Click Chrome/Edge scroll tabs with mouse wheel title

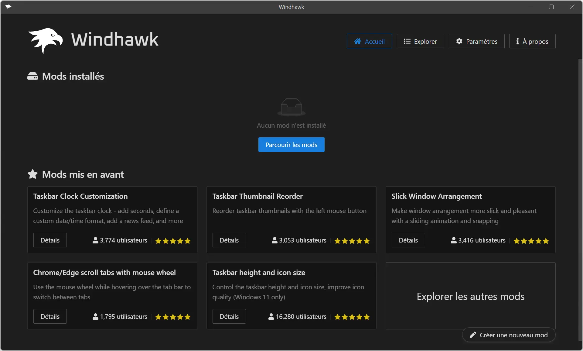pyautogui.click(x=104, y=272)
